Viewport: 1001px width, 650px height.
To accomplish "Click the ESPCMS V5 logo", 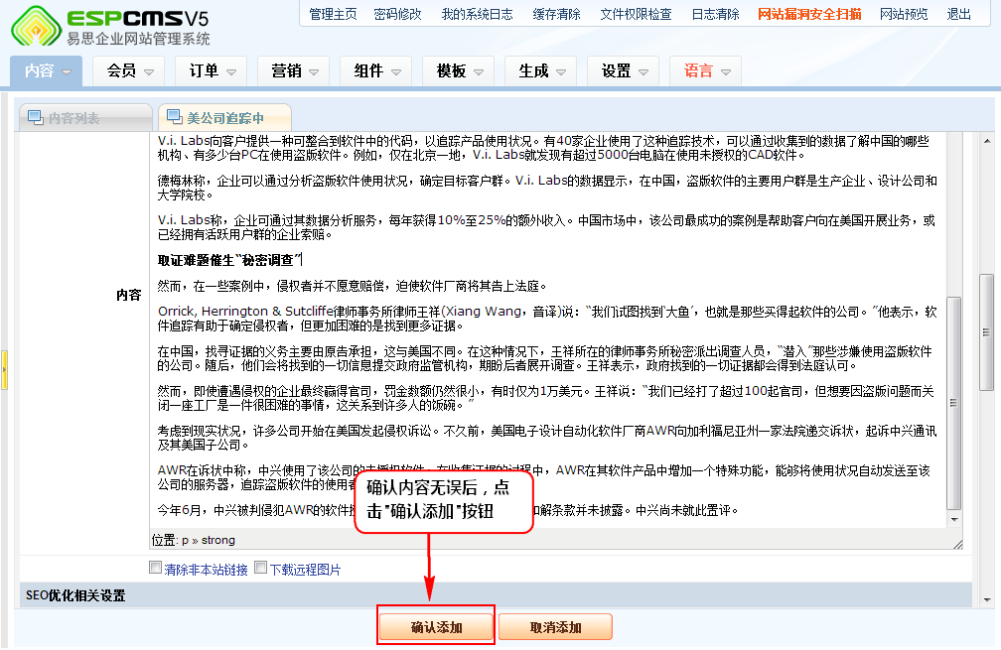I will click(x=110, y=26).
